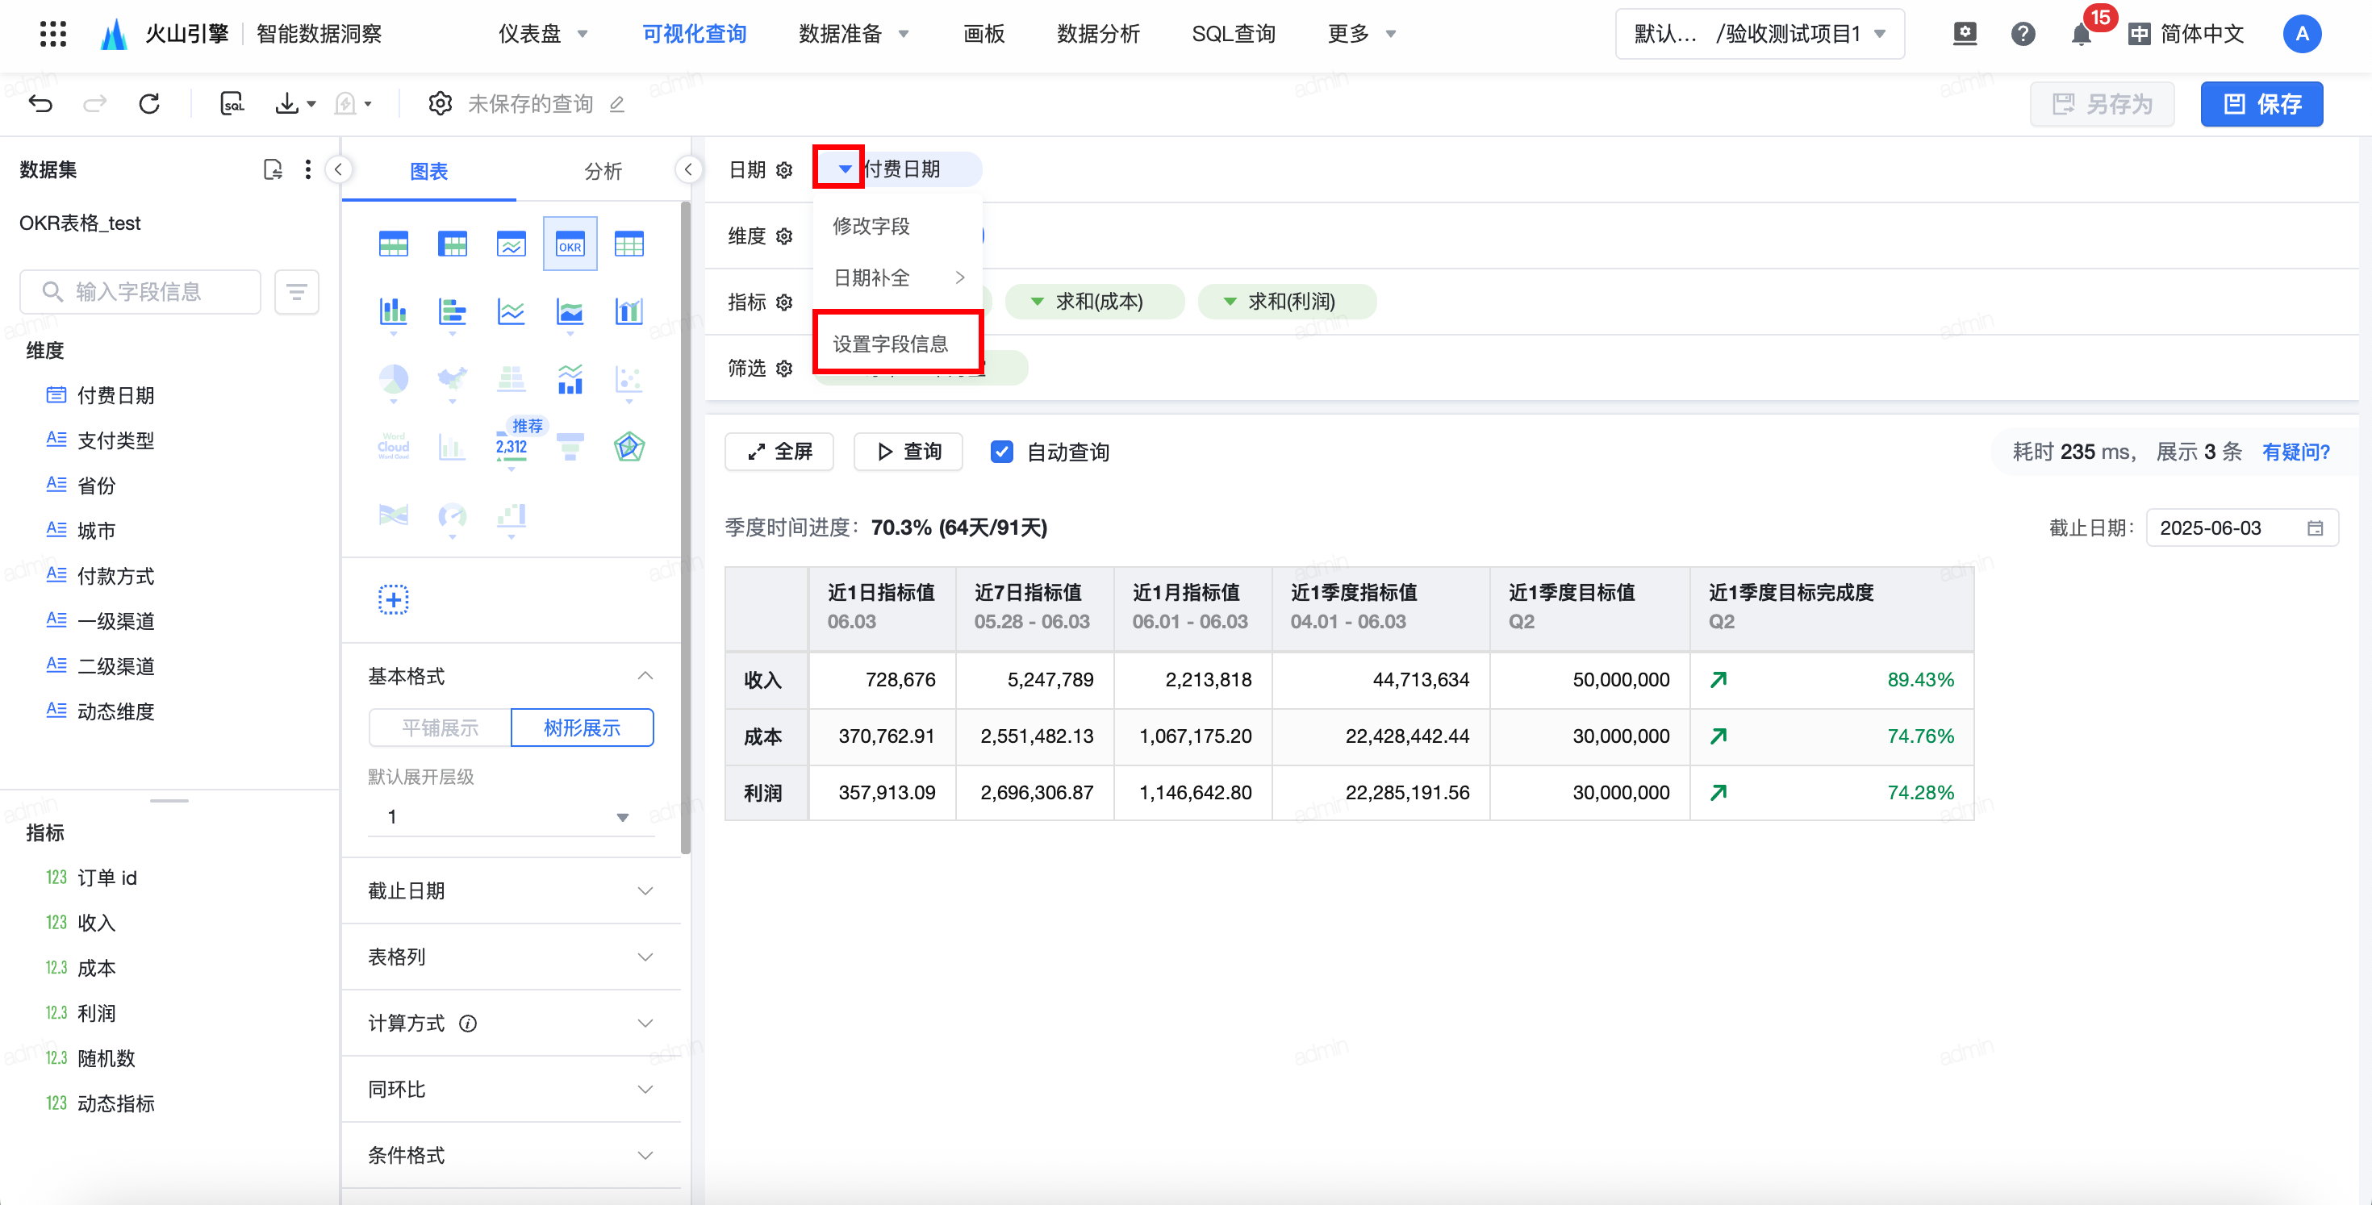Image resolution: width=2372 pixels, height=1205 pixels.
Task: Select the scatter plot chart icon
Action: tap(629, 378)
